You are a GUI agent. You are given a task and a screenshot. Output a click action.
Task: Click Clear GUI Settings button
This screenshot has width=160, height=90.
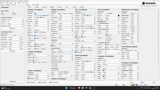tap(54, 82)
